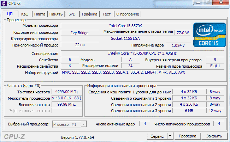
Task: Open the Плата tab
Action: 40,14
